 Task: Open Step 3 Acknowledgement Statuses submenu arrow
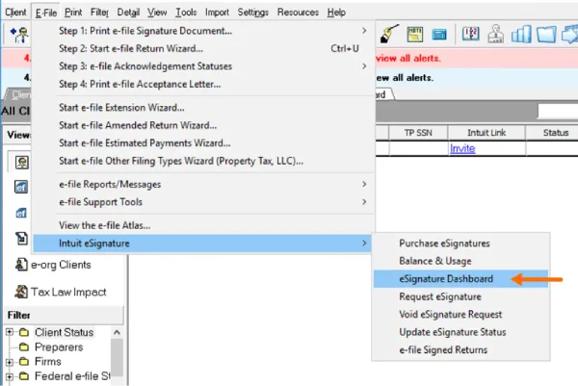click(x=364, y=66)
